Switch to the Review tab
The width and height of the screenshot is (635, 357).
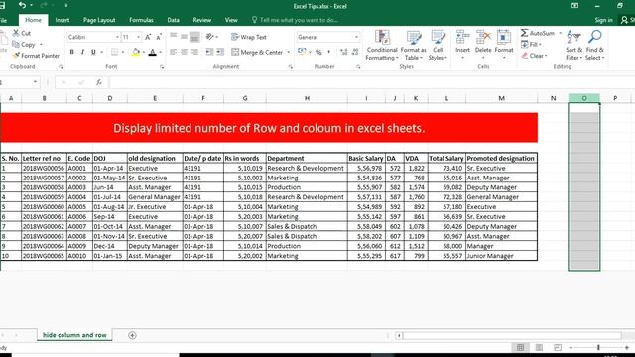click(201, 20)
